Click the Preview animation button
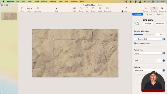This screenshot has height=94, width=167. click(x=159, y=23)
